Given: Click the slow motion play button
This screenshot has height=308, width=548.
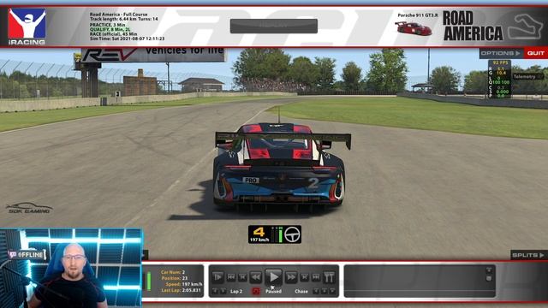Looking at the screenshot, I should [217, 277].
